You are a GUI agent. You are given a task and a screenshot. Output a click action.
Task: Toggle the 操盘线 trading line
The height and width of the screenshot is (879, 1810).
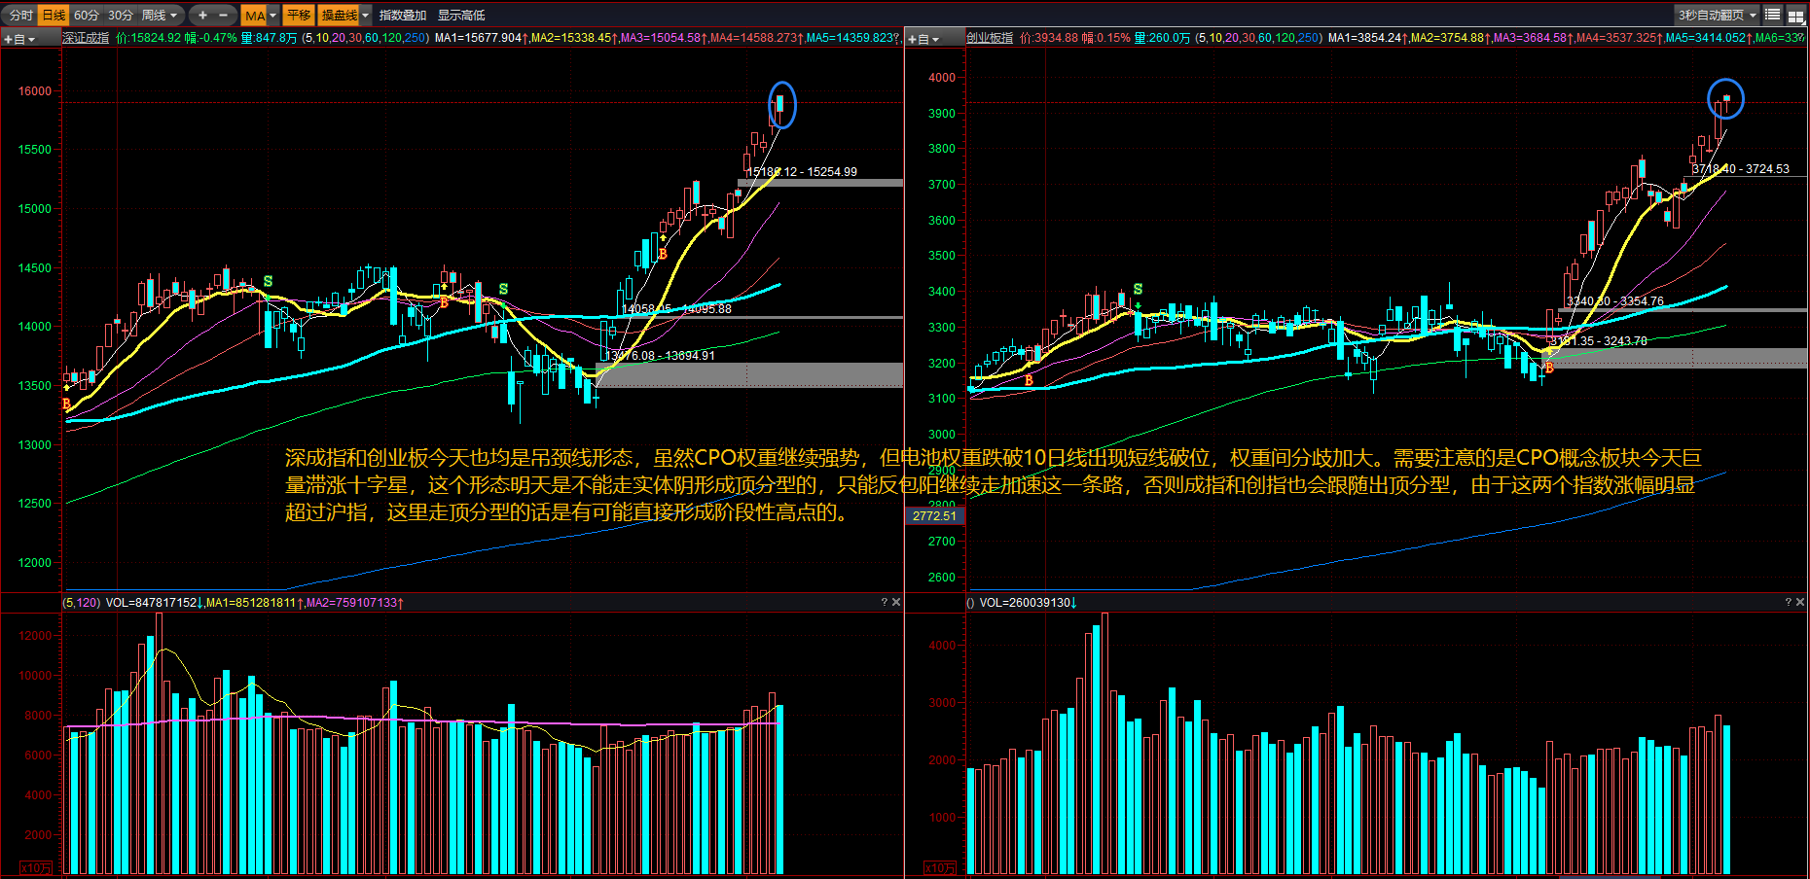coord(340,15)
